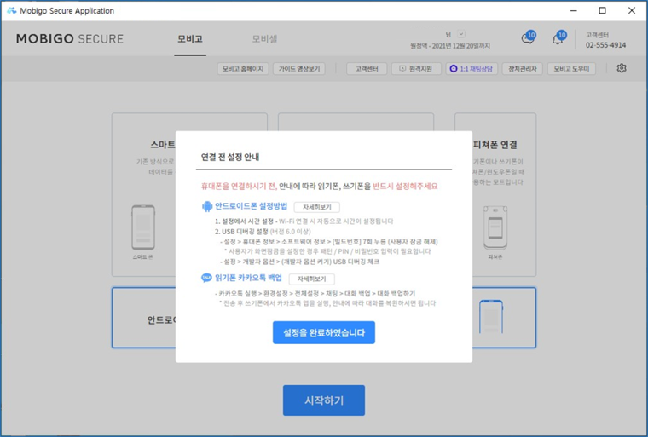Open the notifications bell icon

click(558, 37)
